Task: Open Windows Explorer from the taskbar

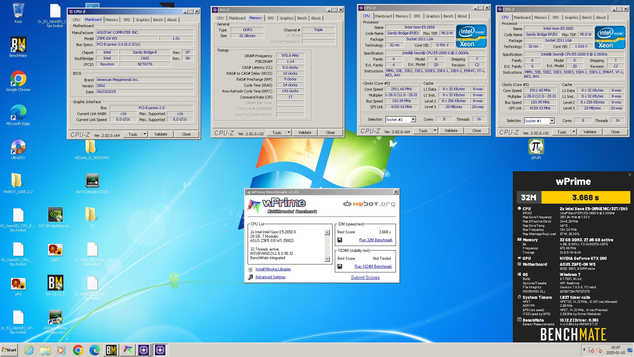Action: click(45, 350)
